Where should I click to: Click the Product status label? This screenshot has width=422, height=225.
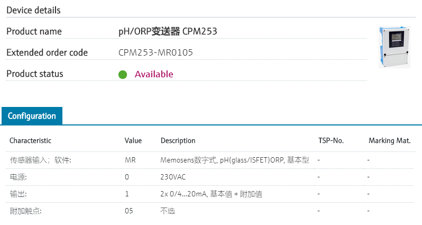tap(35, 74)
